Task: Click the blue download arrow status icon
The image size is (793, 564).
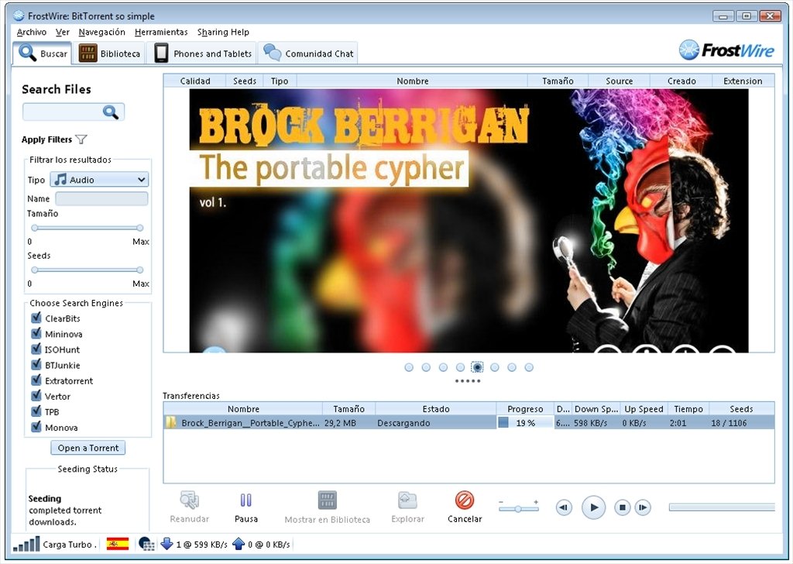Action: coord(166,545)
